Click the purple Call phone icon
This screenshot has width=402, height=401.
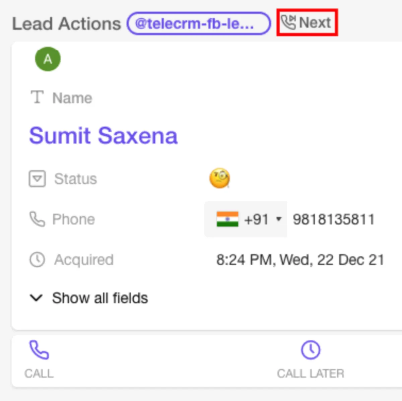click(x=39, y=350)
